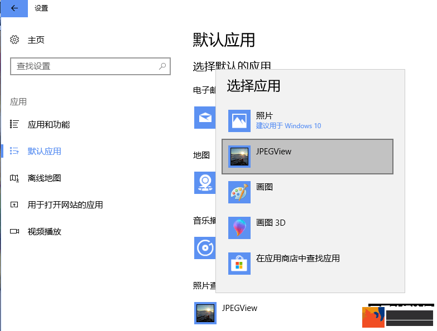Click the 查找设置 search field
The image size is (437, 331).
(90, 66)
